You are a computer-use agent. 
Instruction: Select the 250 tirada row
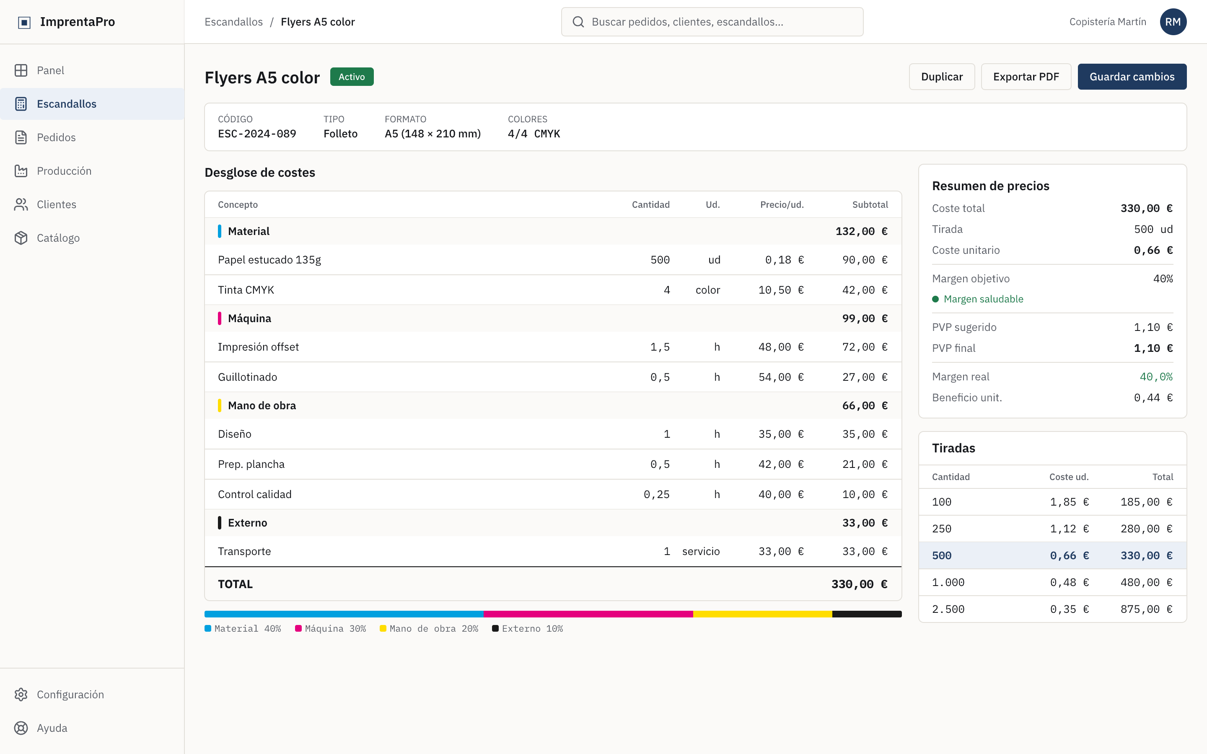point(1052,529)
